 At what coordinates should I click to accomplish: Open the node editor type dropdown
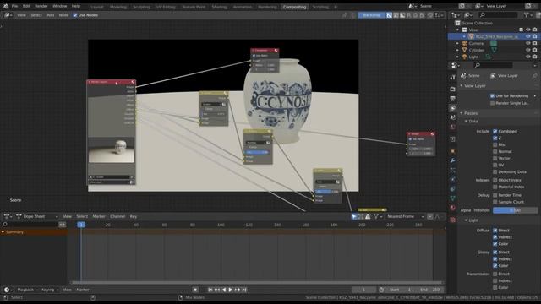(x=8, y=15)
